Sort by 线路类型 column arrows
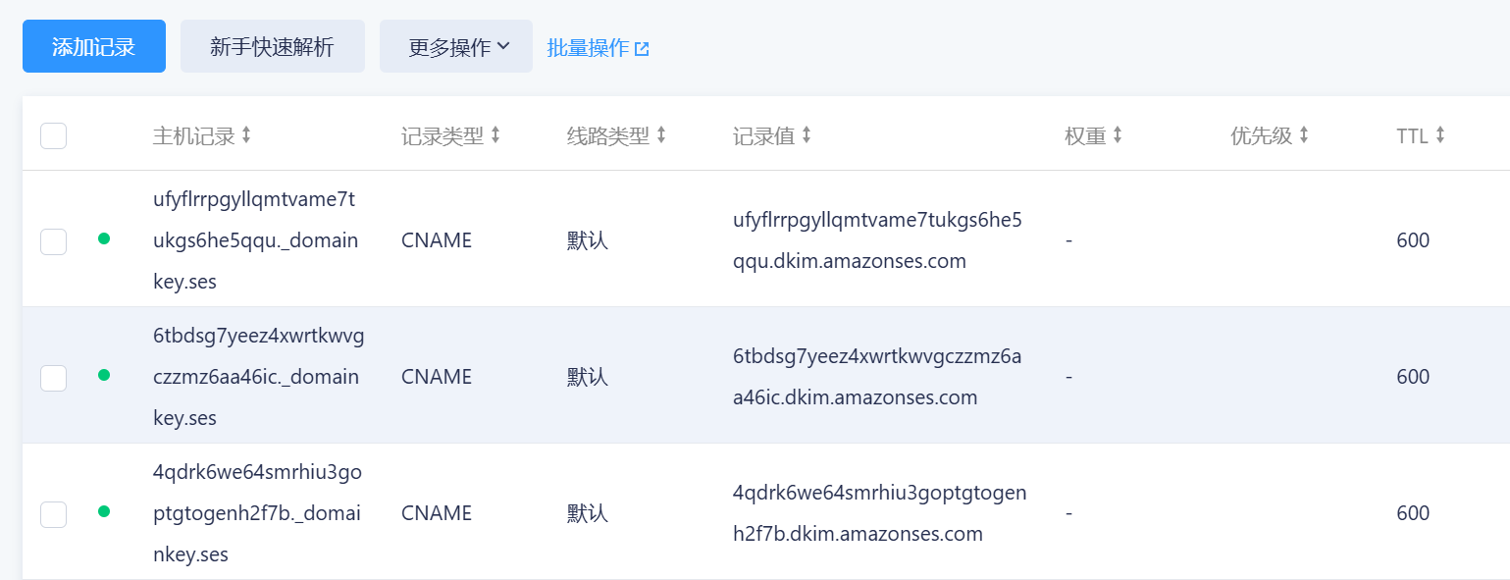The width and height of the screenshot is (1510, 580). click(661, 135)
